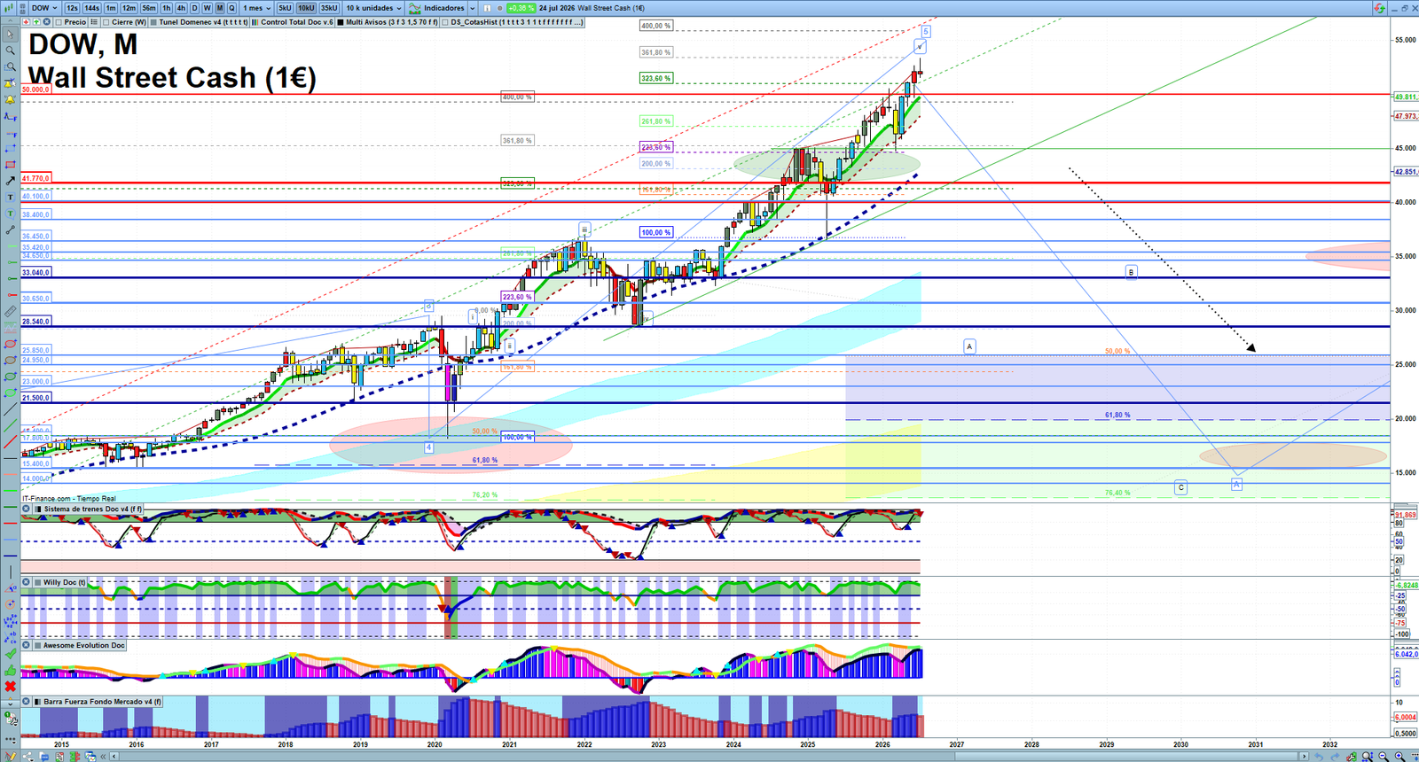Click the chart style icon beside DOW
Viewport: 1419px width, 762px height.
[9, 8]
